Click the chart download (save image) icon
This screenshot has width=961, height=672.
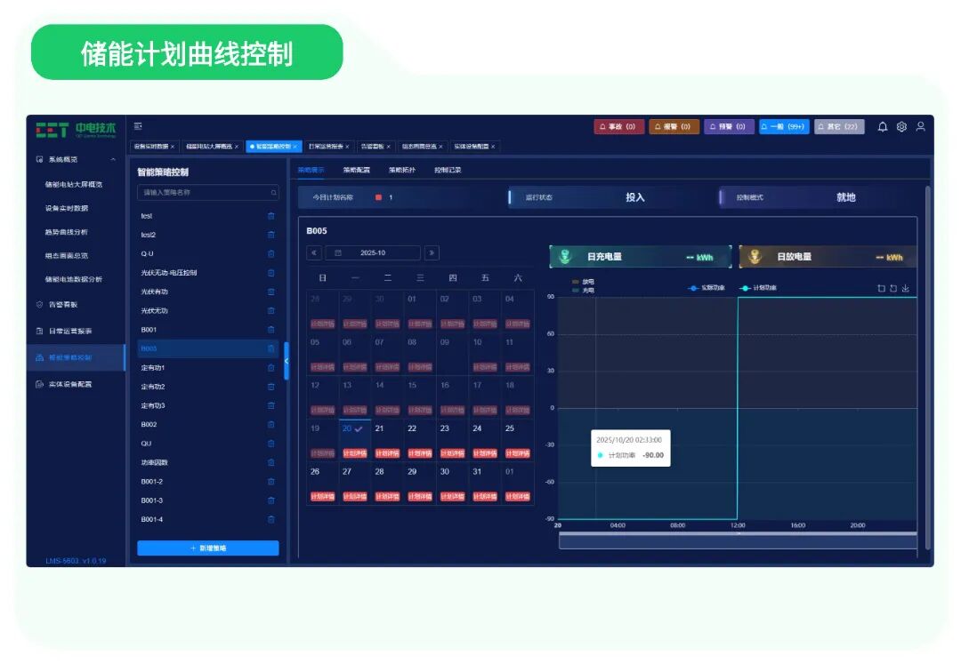[905, 288]
